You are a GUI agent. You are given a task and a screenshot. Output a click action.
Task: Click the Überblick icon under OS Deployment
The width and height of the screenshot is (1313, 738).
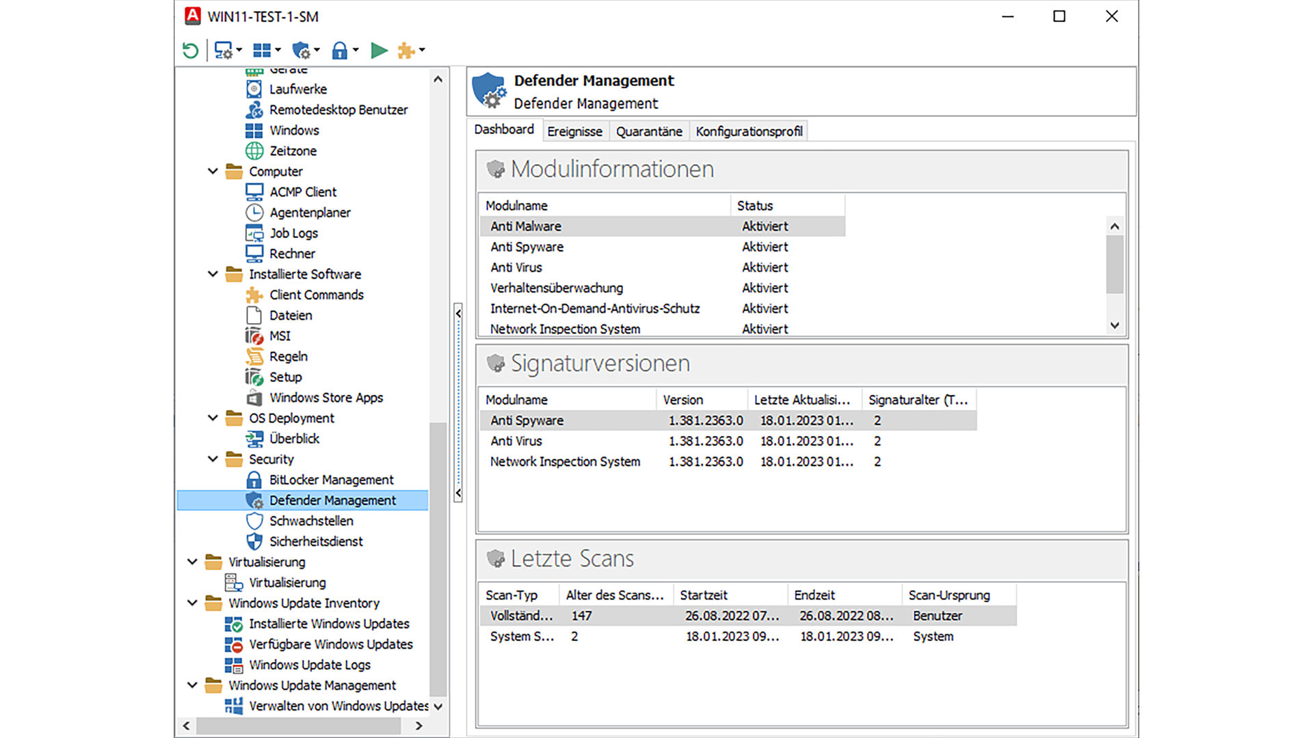pyautogui.click(x=254, y=438)
